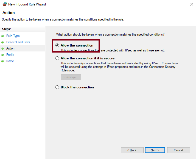Image resolution: width=196 pixels, height=159 pixels.
Task: Go to Protocol and Ports step
Action: click(18, 42)
